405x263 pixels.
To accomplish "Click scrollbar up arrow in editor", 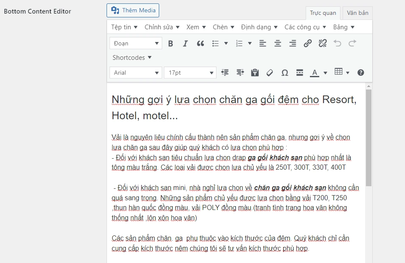I will coord(369,86).
